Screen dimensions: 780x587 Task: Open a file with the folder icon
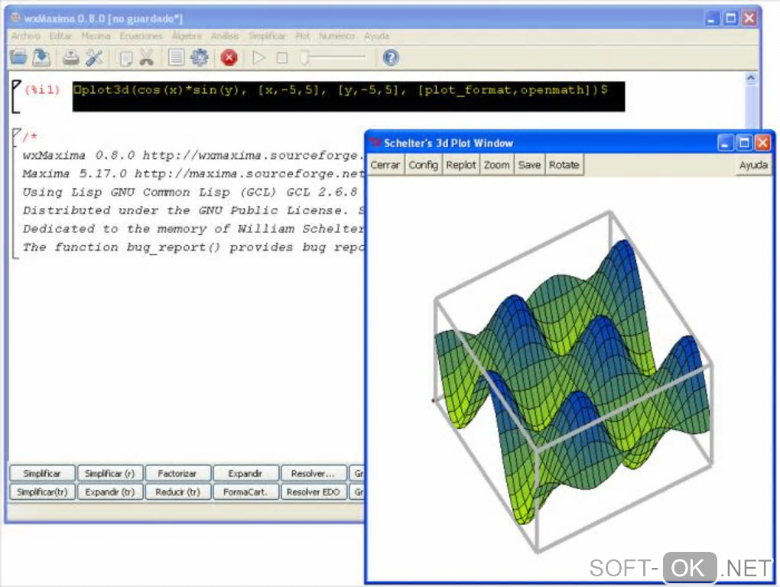(x=18, y=57)
